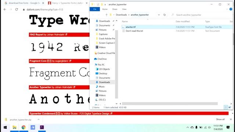
Task: Open Creative Cloud Files in sidebar
Action: (x=106, y=53)
